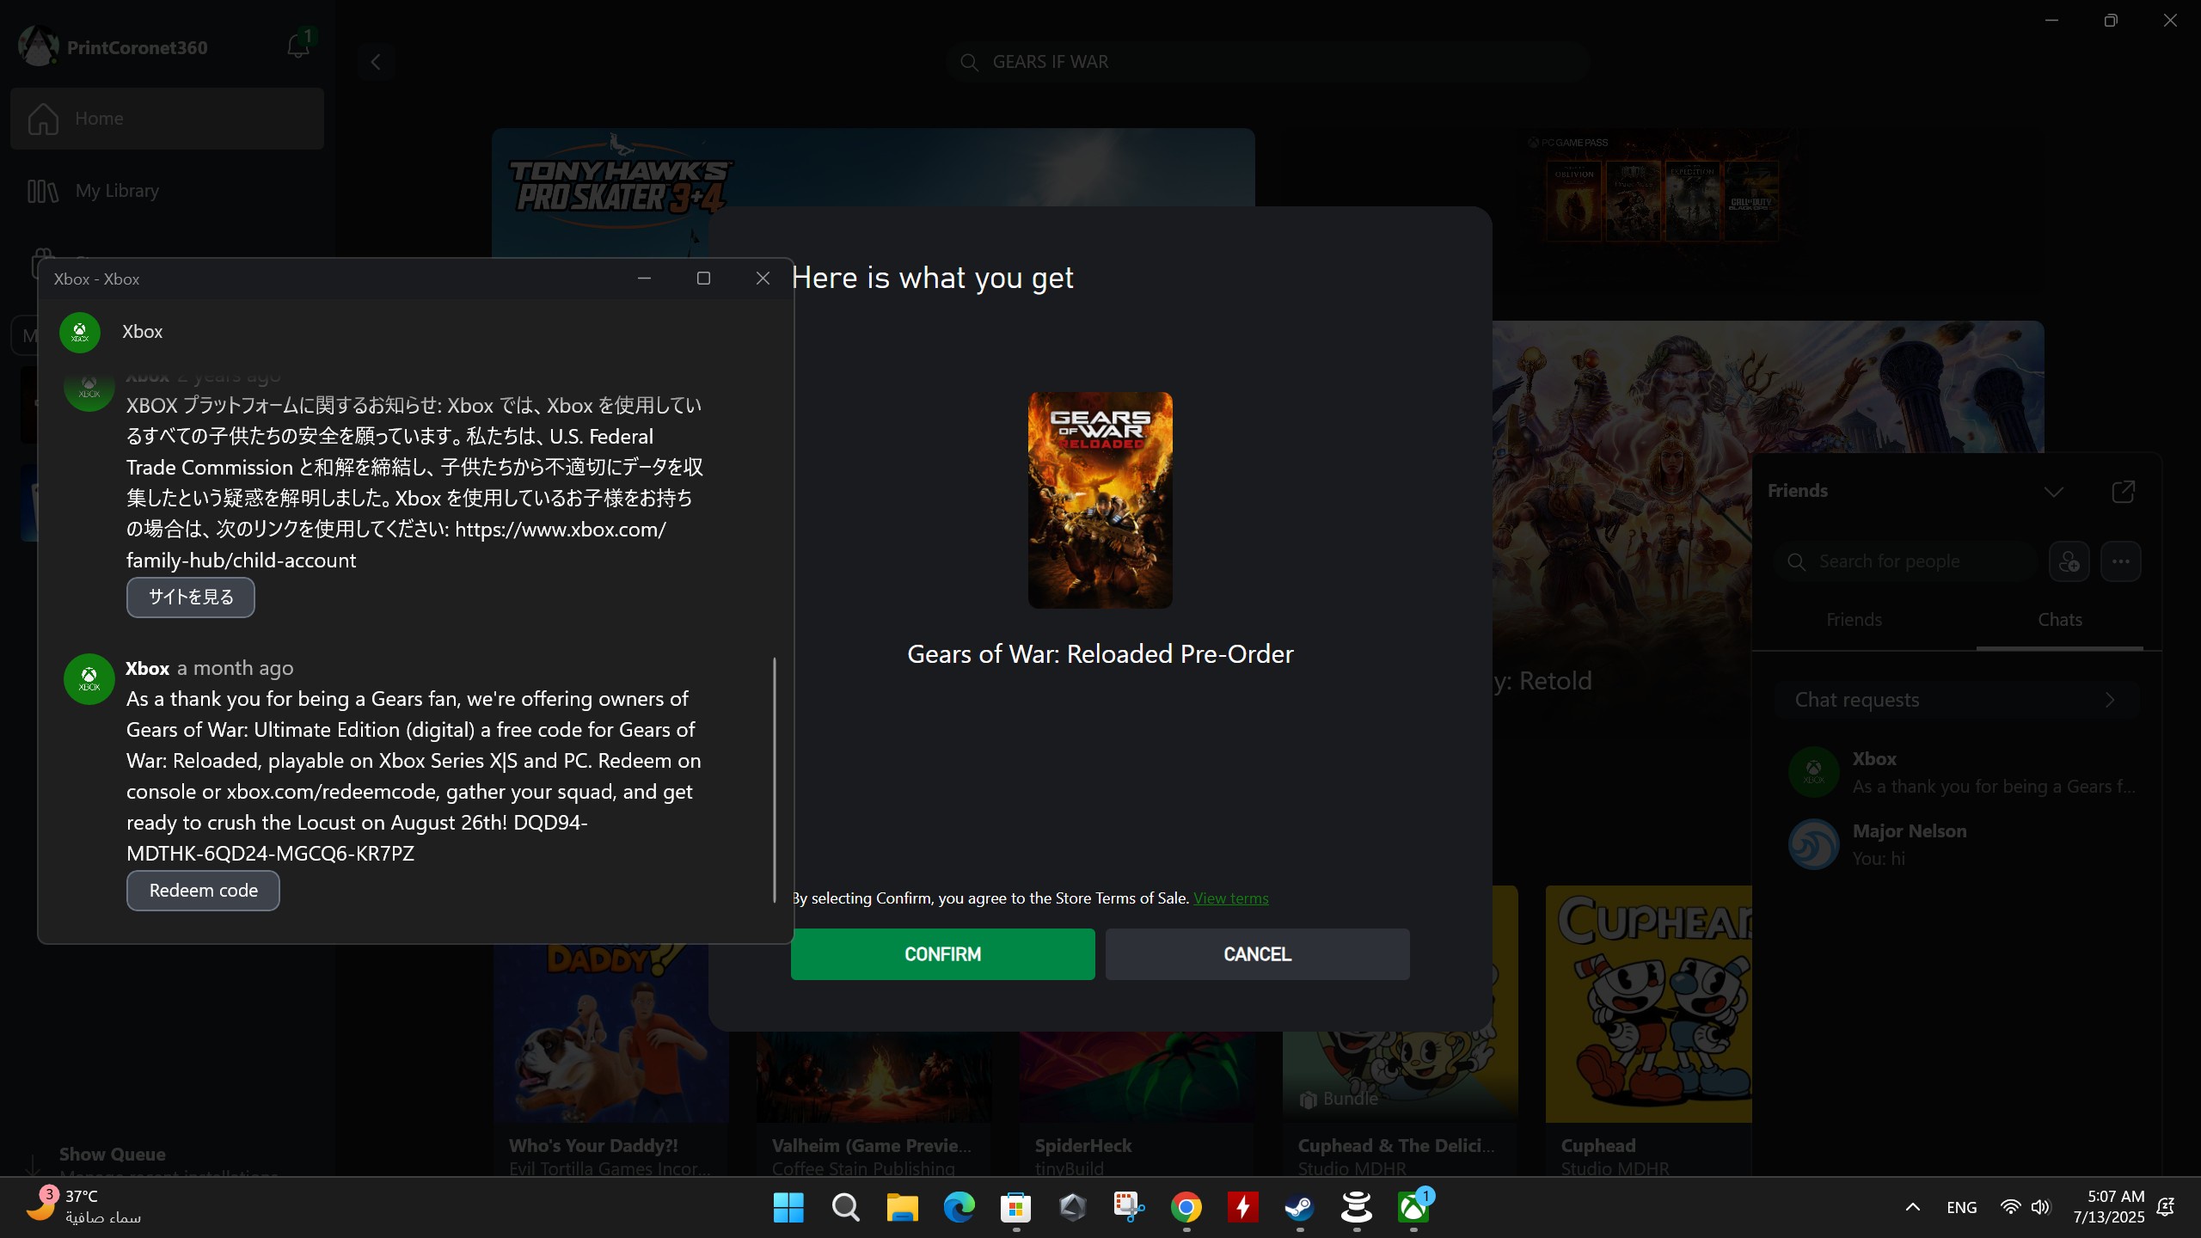Click the add friend icon

2069,561
